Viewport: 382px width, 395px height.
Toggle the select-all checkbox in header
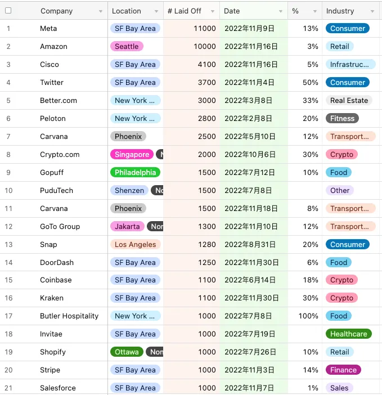(8, 11)
